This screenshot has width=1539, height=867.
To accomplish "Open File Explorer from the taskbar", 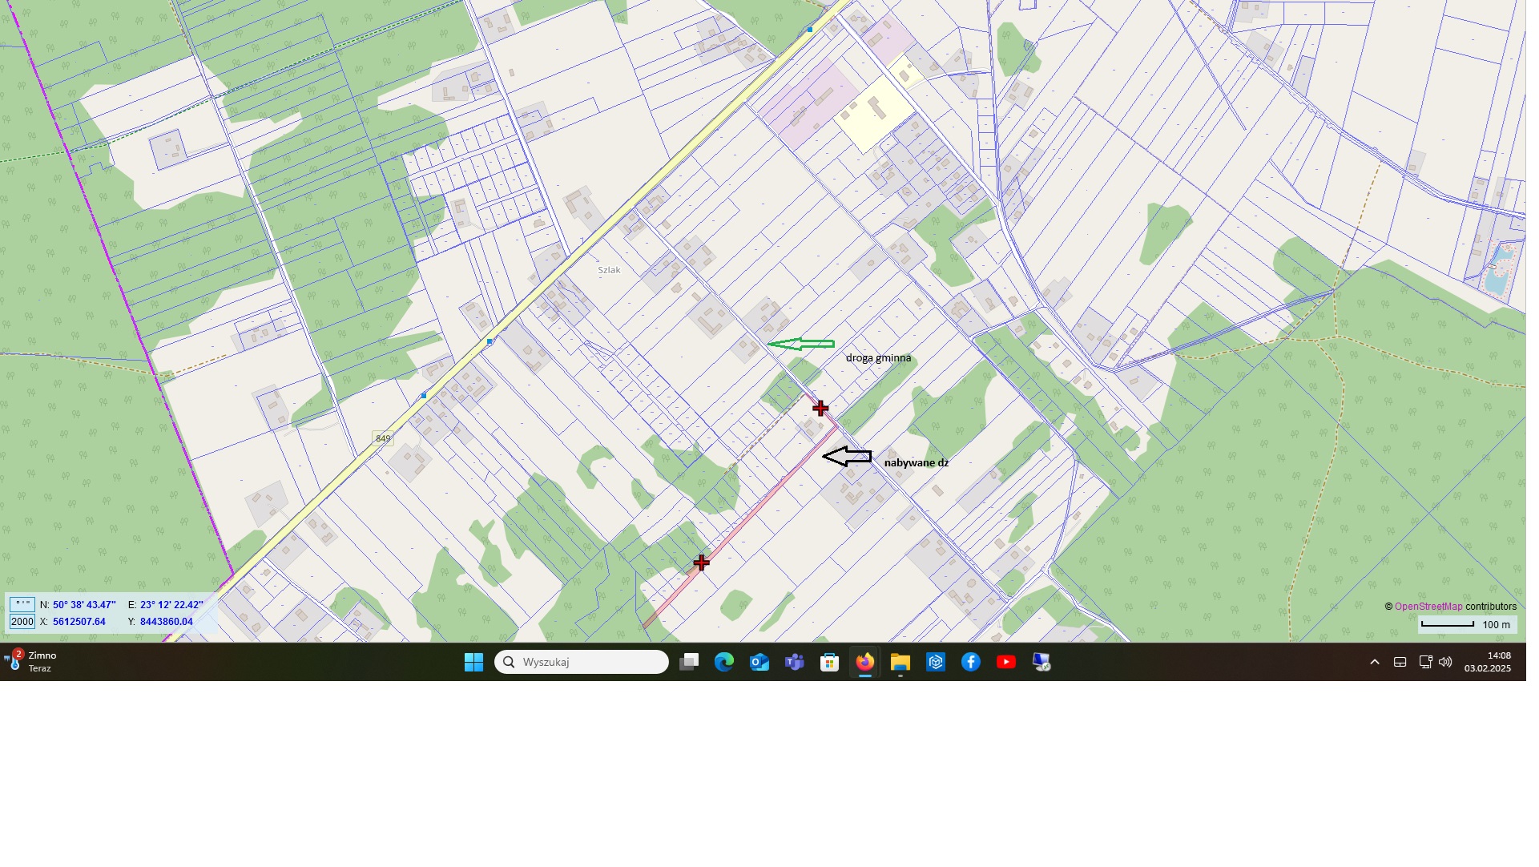I will 900,663.
